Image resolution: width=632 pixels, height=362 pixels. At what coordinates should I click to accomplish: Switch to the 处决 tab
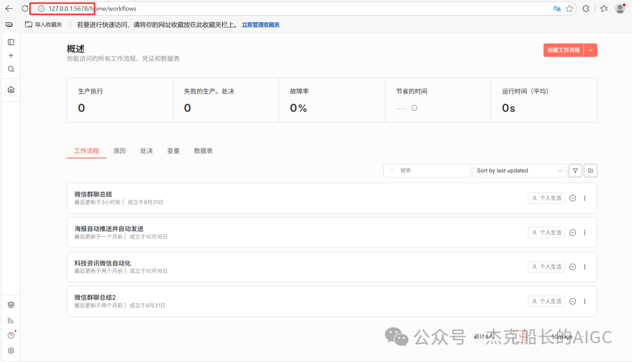coord(146,151)
